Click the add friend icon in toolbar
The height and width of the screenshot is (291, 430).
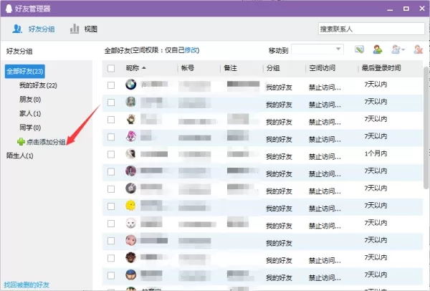[378, 49]
